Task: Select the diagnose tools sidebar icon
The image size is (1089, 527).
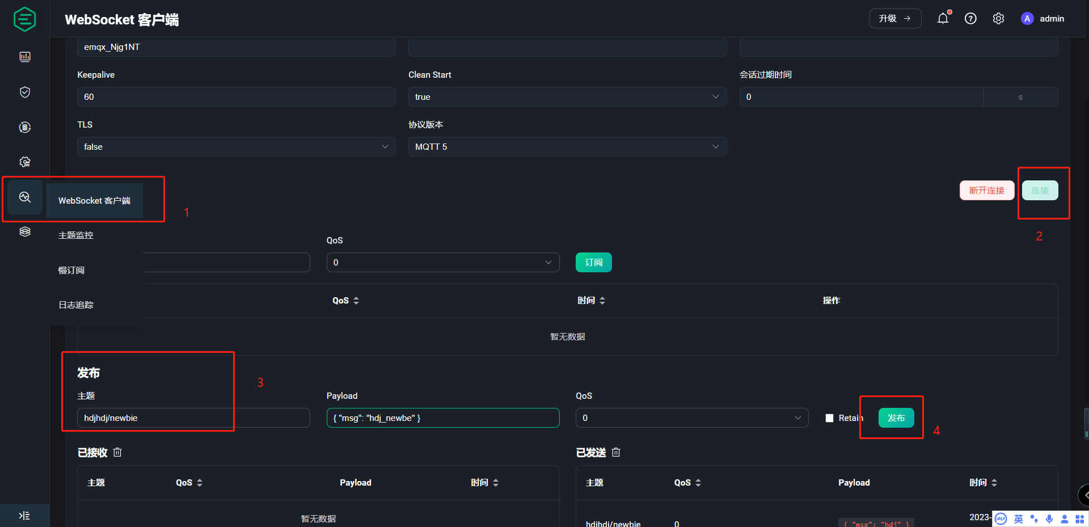Action: click(x=25, y=197)
